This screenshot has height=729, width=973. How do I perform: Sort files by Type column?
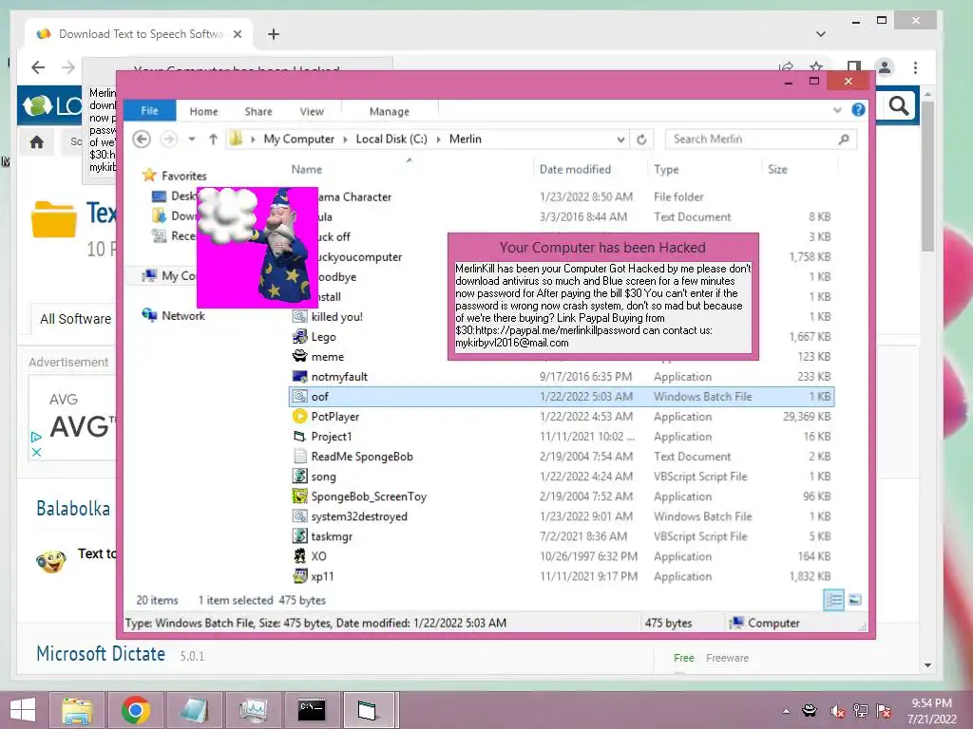point(666,169)
